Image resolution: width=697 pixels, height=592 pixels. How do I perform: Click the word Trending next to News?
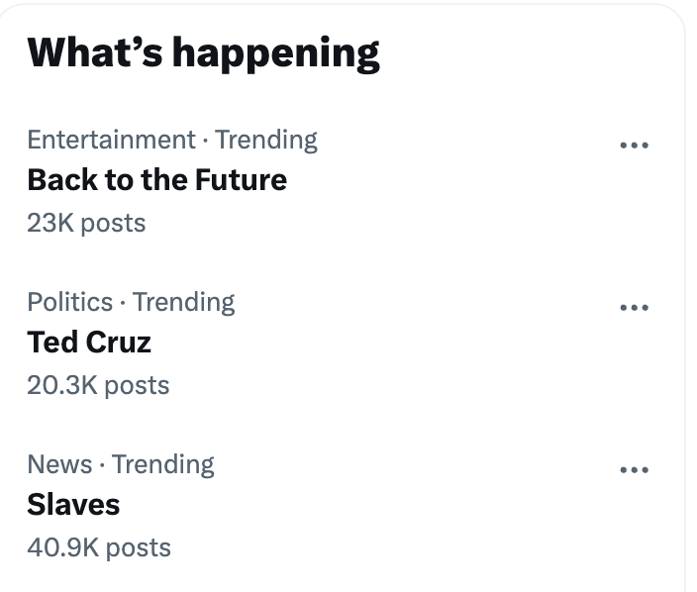[x=163, y=464]
